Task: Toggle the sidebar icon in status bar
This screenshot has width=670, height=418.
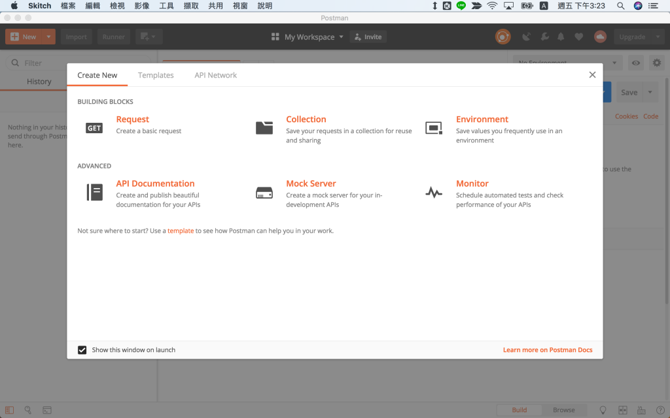Action: point(9,410)
